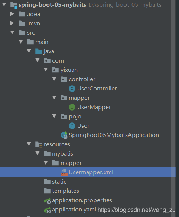
Task: Click the project tree vertical scrollbar
Action: [x=173, y=109]
